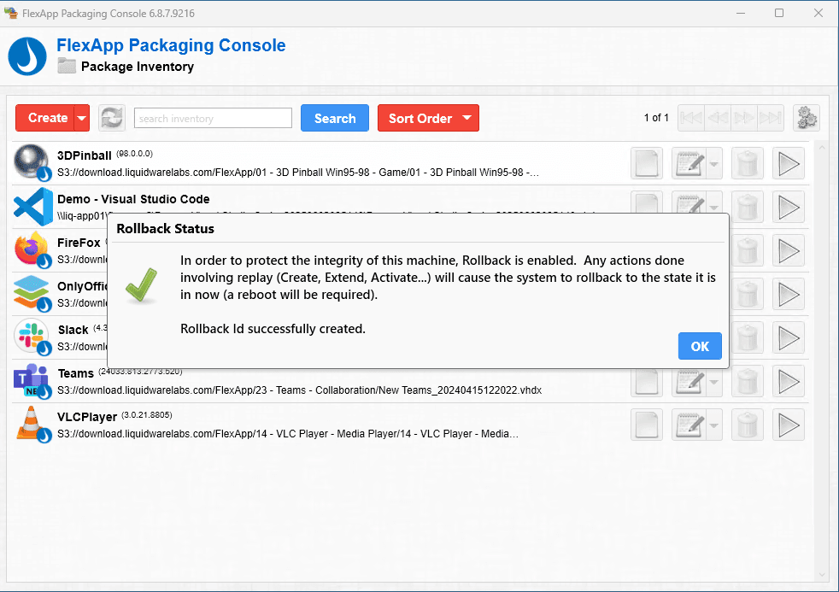This screenshot has height=592, width=839.
Task: Open the edit dropdown arrow for 3DPinball
Action: (x=714, y=163)
